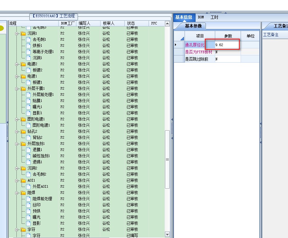
Task: Click document icon beside 背钻2
Action: (28, 137)
